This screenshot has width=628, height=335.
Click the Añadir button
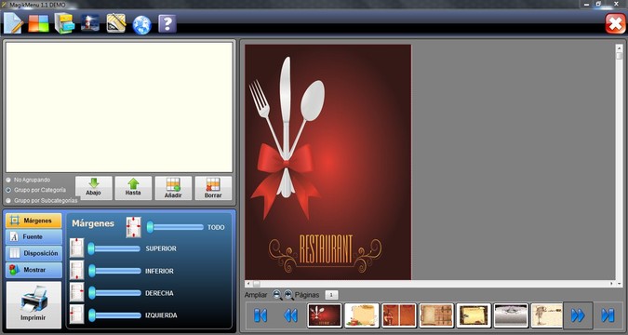pyautogui.click(x=173, y=188)
